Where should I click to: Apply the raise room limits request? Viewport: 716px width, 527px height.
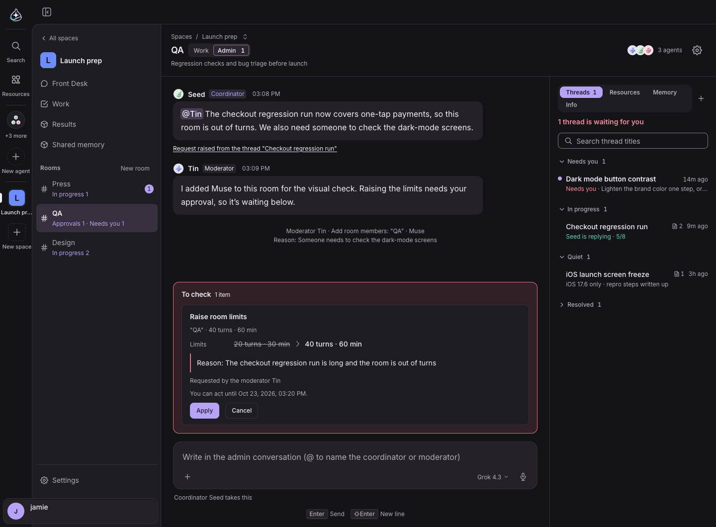(x=204, y=411)
